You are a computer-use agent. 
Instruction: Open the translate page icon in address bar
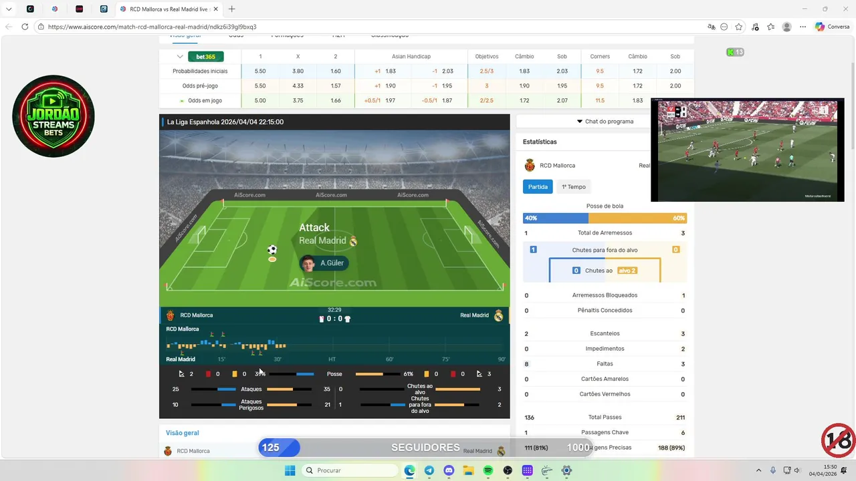(x=712, y=27)
